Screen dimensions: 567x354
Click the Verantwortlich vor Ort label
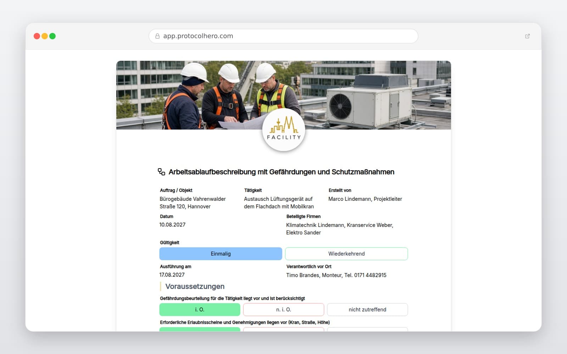309,267
